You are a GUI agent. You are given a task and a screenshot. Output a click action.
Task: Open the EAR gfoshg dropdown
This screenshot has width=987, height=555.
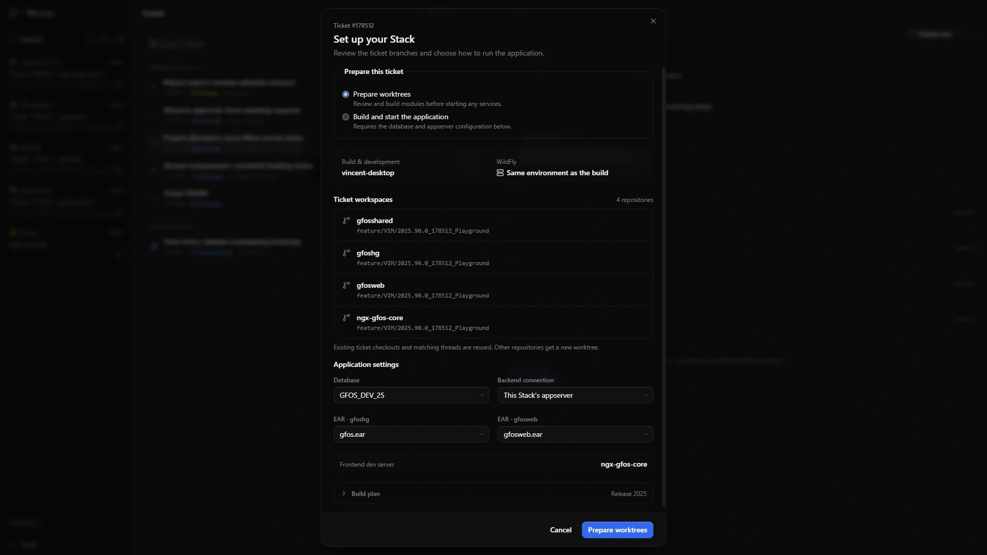(411, 434)
